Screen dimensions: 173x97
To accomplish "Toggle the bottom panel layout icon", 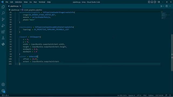I will pyautogui.click(x=152, y=2).
